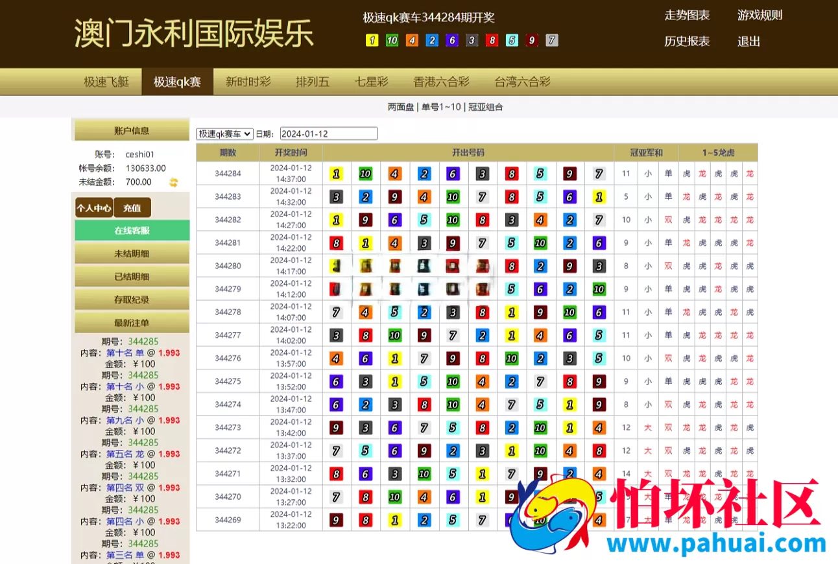
Task: Click light gray ball 7 in header result
Action: 552,40
